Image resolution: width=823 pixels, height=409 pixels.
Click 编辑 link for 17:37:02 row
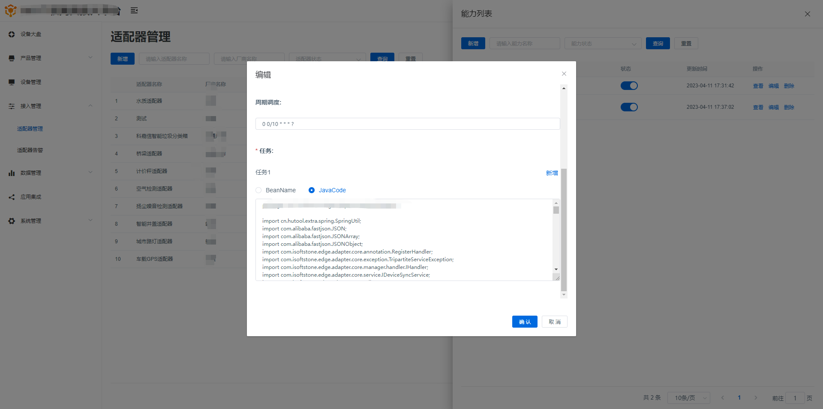[x=774, y=107]
